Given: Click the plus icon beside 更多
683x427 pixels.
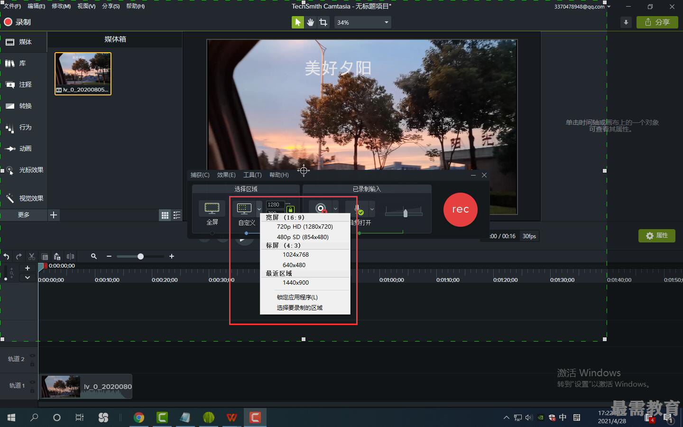Looking at the screenshot, I should (54, 215).
